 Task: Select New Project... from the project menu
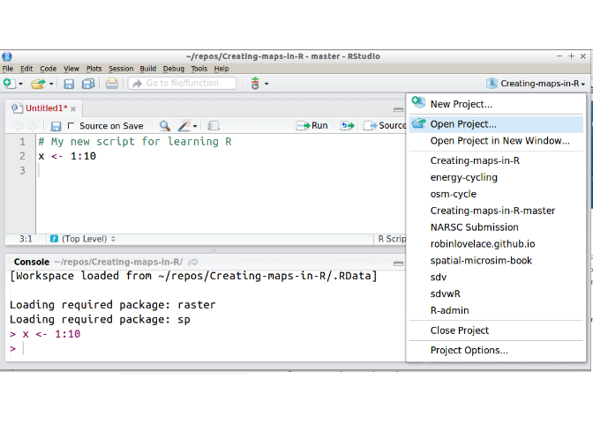496,104
